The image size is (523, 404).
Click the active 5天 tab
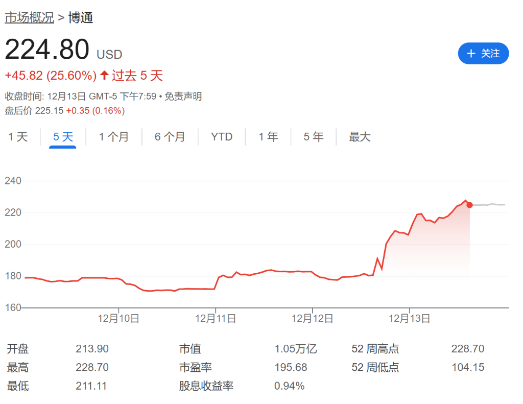(x=62, y=136)
